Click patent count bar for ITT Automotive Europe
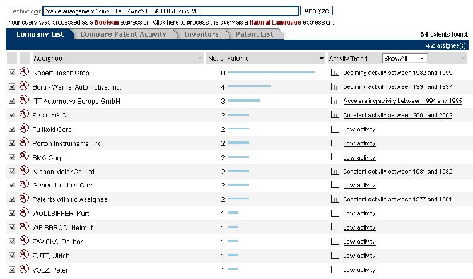 (x=244, y=100)
